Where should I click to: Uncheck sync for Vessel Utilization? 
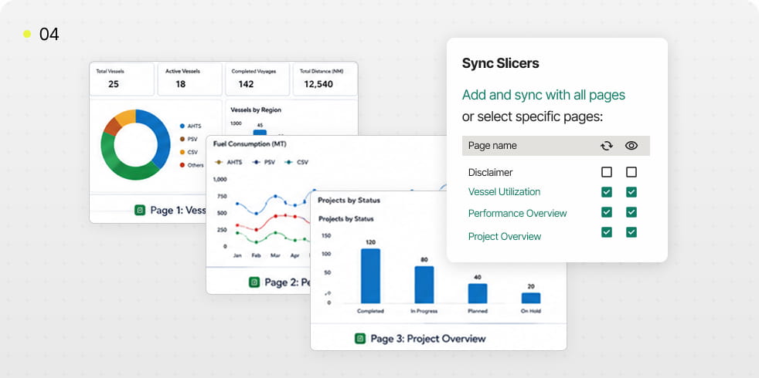point(607,192)
